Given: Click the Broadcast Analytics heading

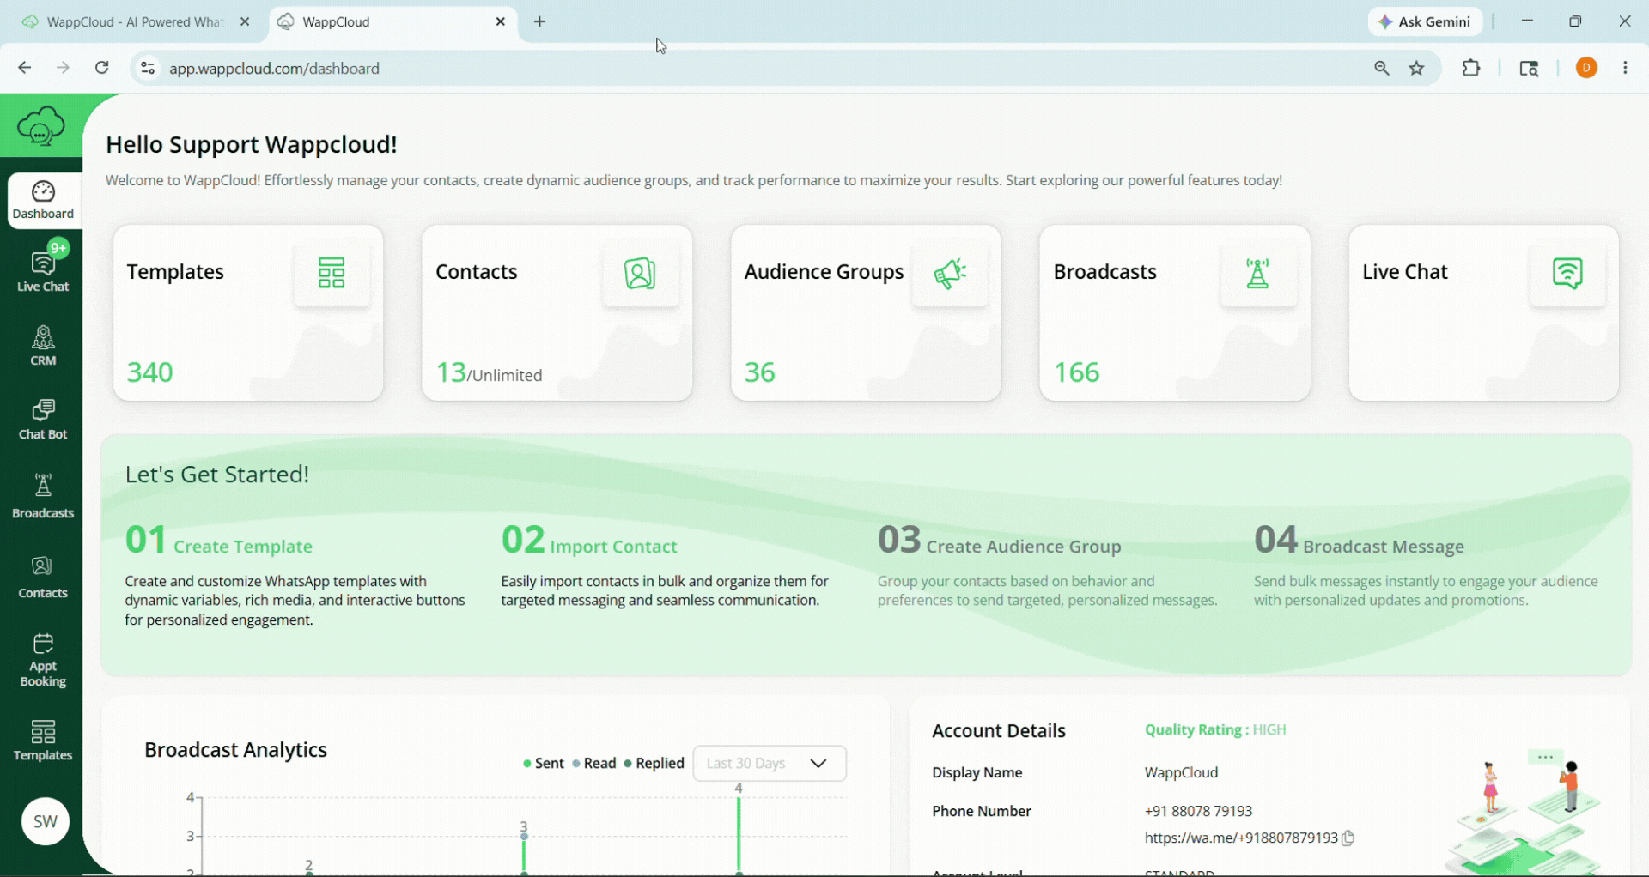Looking at the screenshot, I should click(x=236, y=750).
